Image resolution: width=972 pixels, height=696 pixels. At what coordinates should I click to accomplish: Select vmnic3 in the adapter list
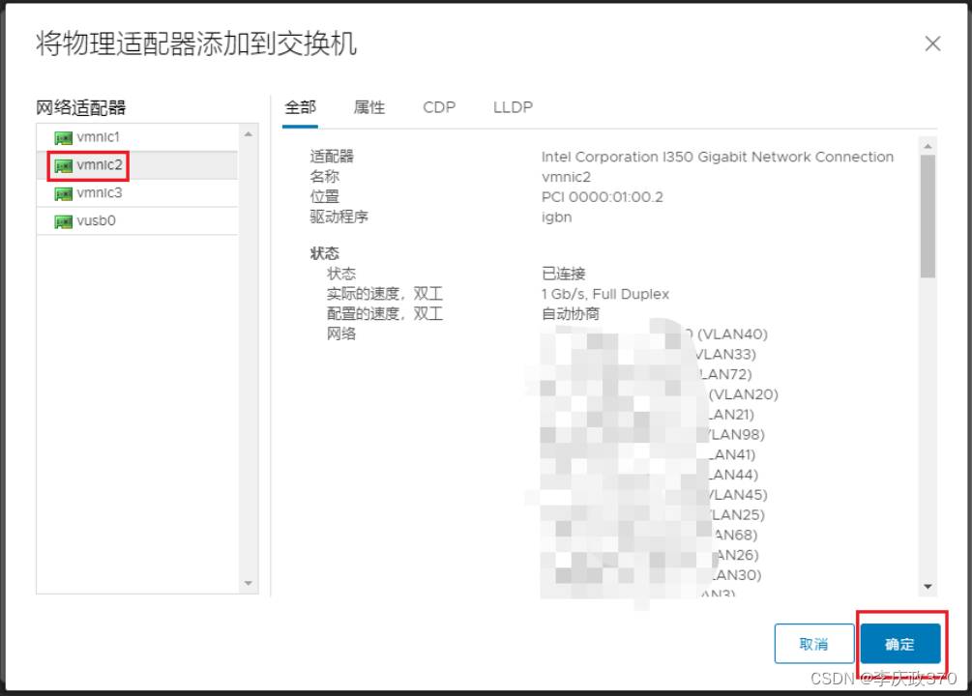(x=99, y=193)
